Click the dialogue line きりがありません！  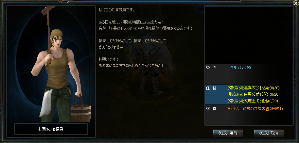(112, 47)
